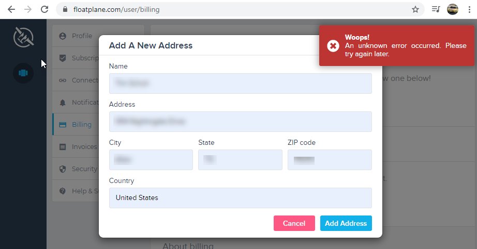Focus the State input field
Screen dimensions: 477x249
click(x=240, y=160)
